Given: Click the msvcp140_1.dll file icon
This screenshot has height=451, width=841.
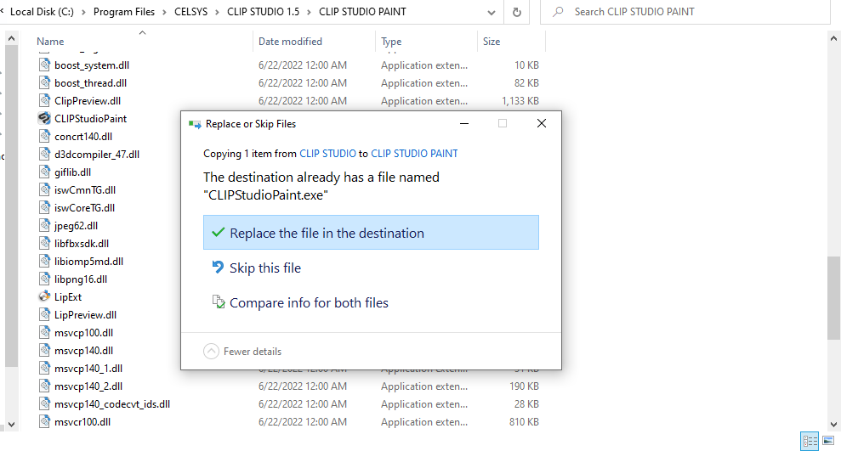Looking at the screenshot, I should 44,369.
